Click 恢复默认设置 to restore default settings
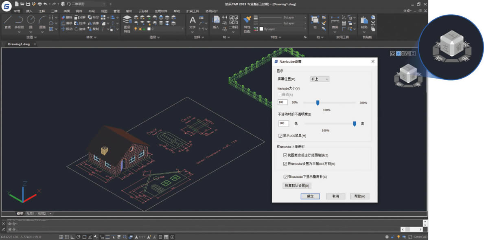Image resolution: width=484 pixels, height=240 pixels. point(298,185)
